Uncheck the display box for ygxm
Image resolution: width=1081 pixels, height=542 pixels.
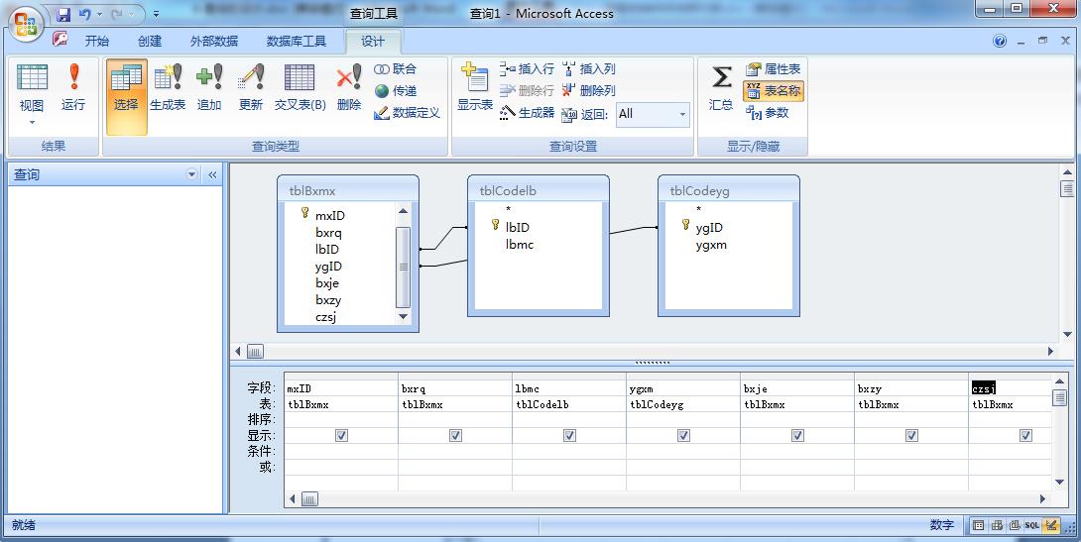[x=684, y=435]
